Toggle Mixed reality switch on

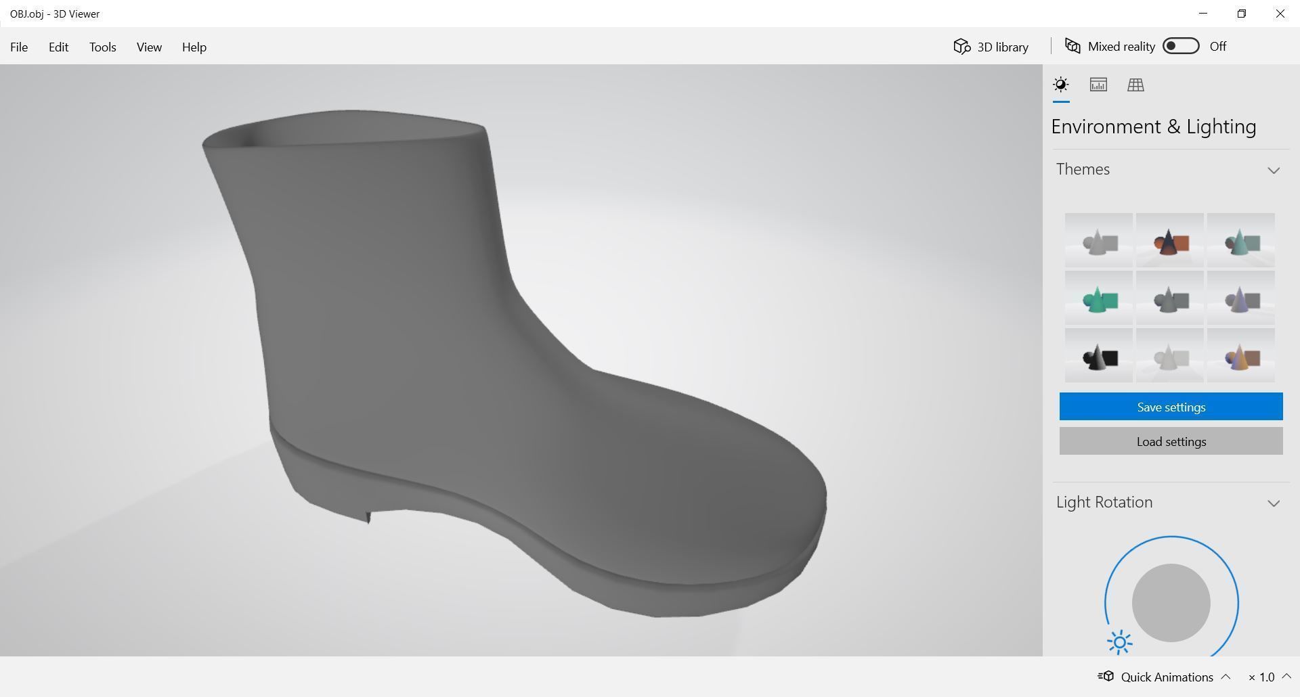1181,46
